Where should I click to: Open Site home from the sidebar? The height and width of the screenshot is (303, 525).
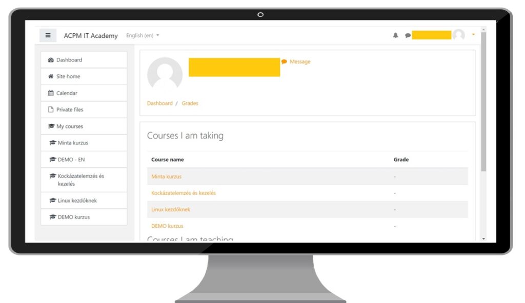click(x=68, y=76)
